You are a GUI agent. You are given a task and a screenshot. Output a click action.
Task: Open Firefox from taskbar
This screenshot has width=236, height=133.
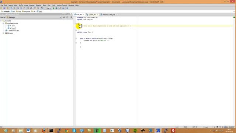pyautogui.click(x=44, y=130)
